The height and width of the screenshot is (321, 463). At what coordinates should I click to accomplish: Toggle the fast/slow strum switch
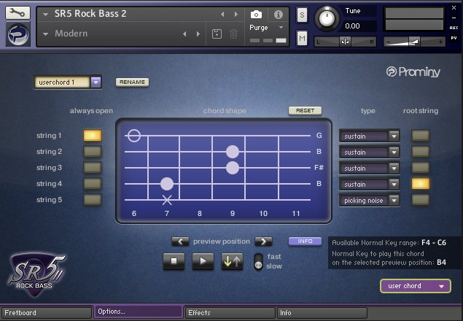coord(257,262)
